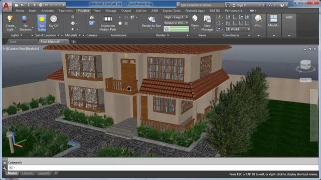
Task: Toggle the Sky Off button
Action: click(54, 21)
